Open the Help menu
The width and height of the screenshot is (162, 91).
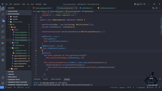(x=45, y=4)
